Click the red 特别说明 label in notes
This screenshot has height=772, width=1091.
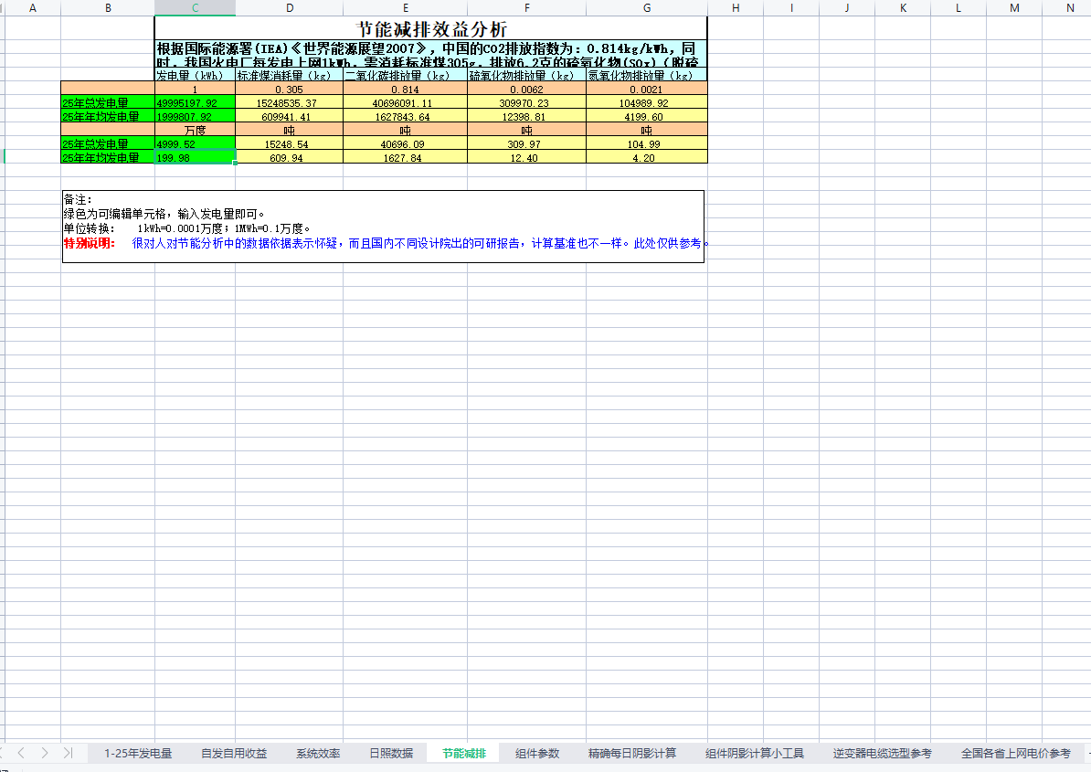pos(89,243)
